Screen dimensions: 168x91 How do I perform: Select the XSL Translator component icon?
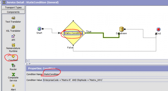(x=13, y=27)
